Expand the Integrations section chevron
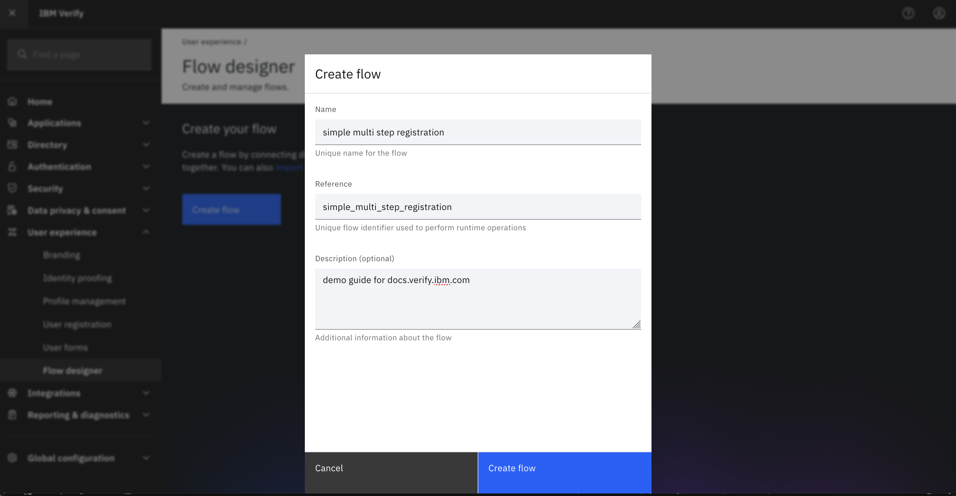The width and height of the screenshot is (956, 496). [146, 393]
